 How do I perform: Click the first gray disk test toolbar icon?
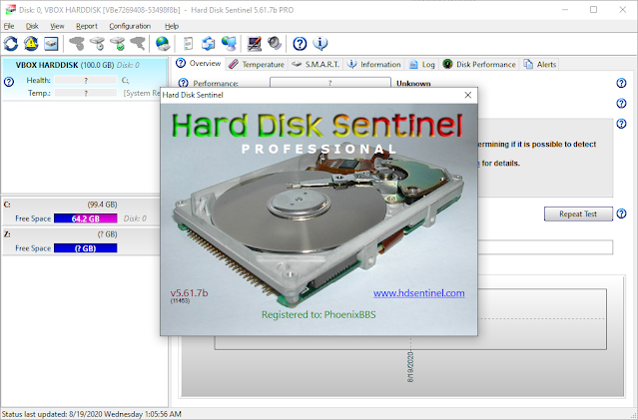coord(77,44)
